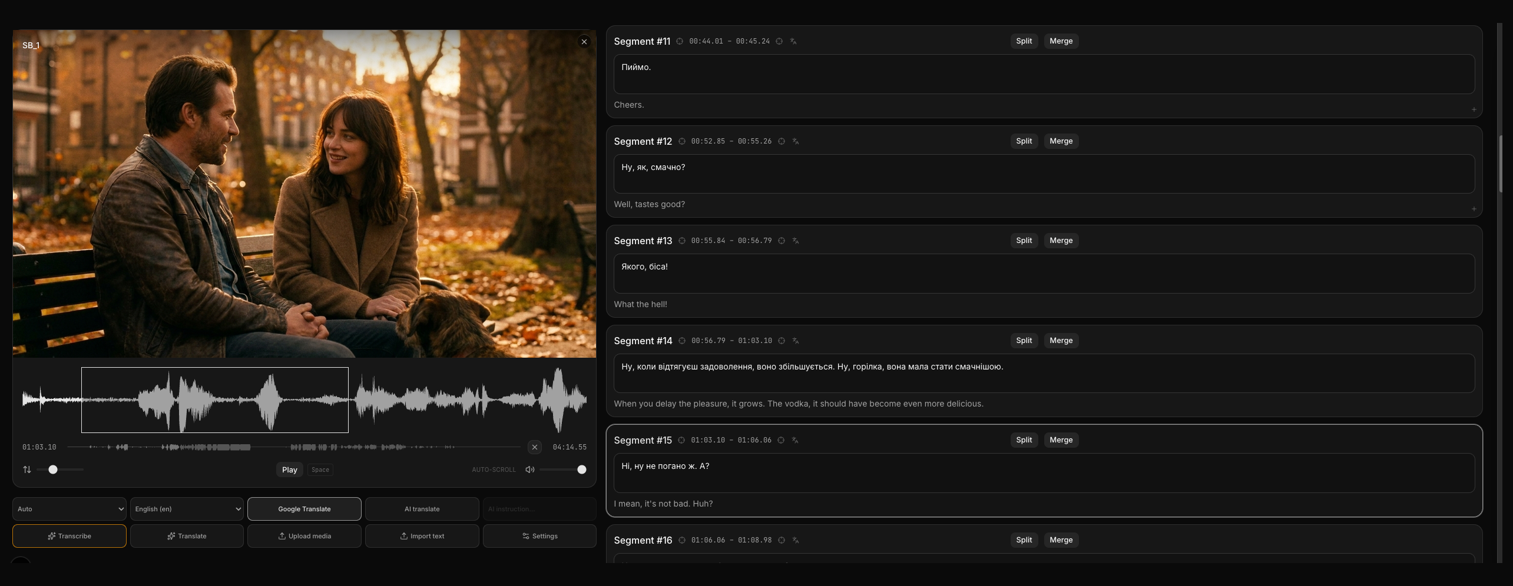Viewport: 1513px width, 586px height.
Task: Click Upload media button
Action: (304, 536)
